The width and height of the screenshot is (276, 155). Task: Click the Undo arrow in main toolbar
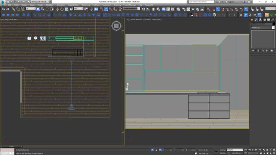[3, 9]
